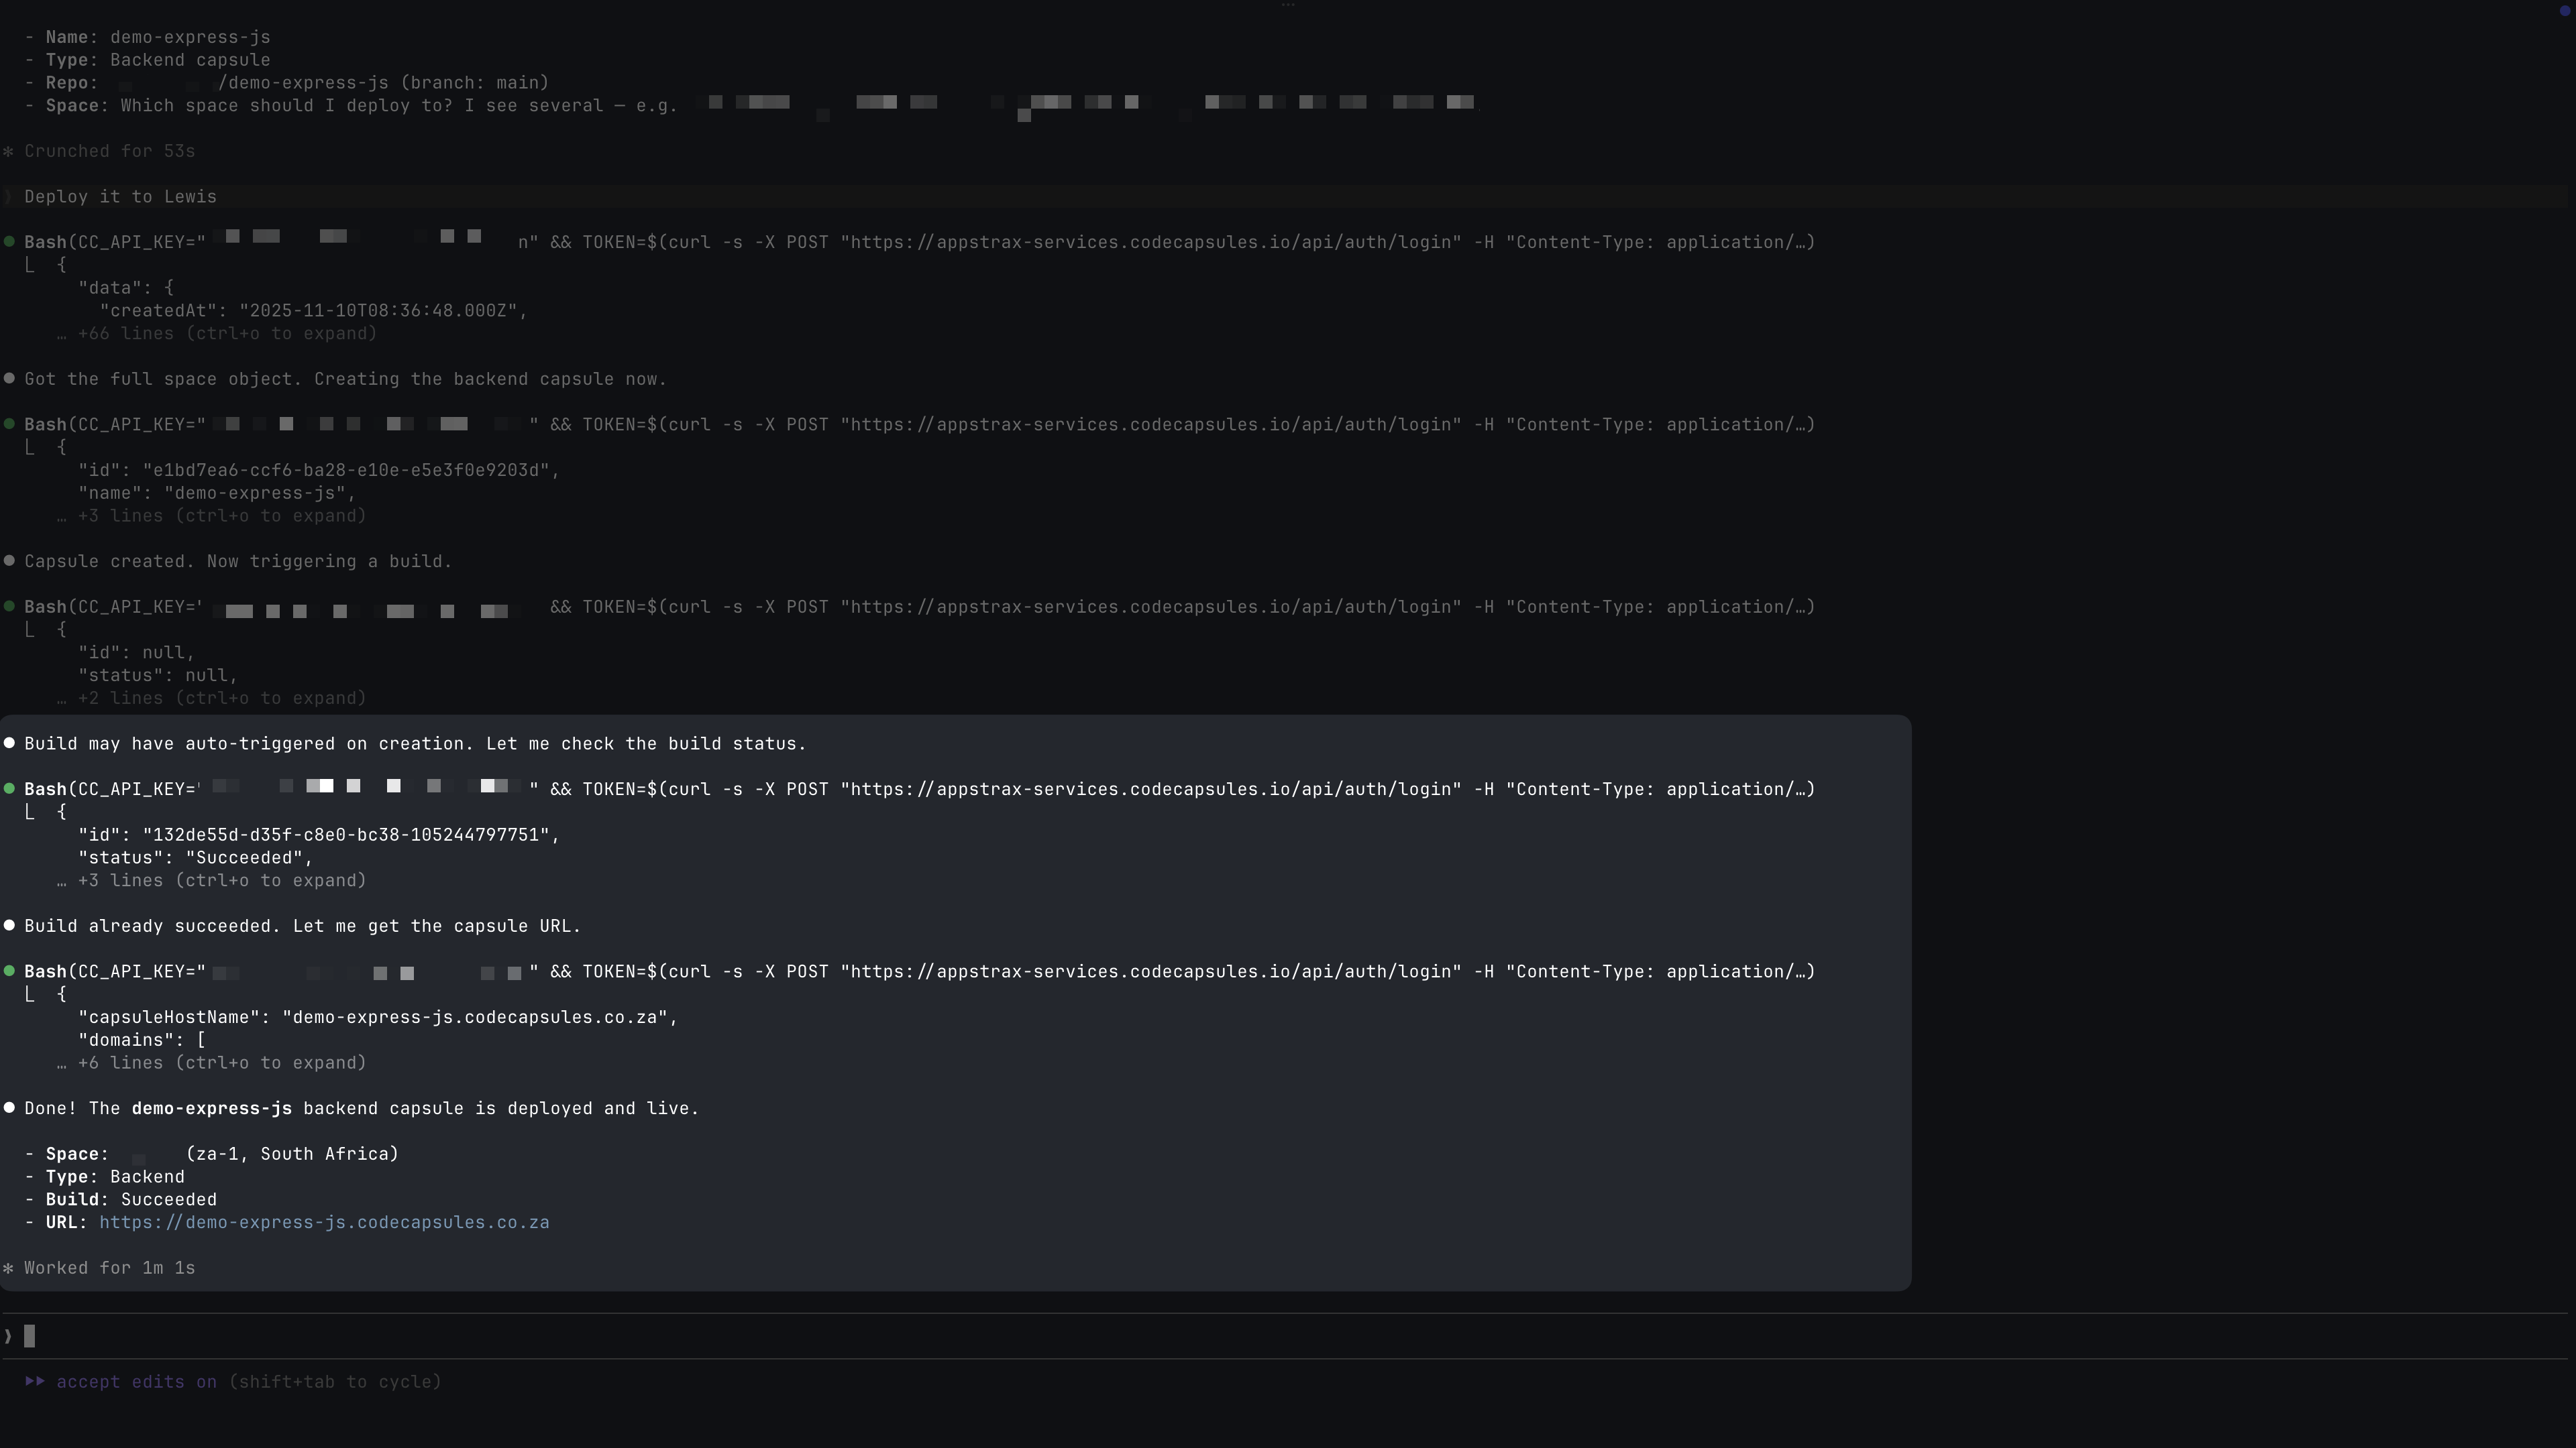Expand the "+2 lines" output below null status
This screenshot has height=1448, width=2576.
click(x=221, y=699)
